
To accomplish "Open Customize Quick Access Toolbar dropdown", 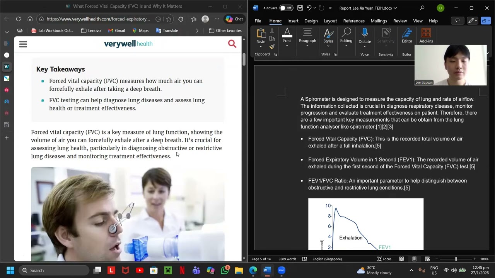I will pyautogui.click(x=330, y=8).
